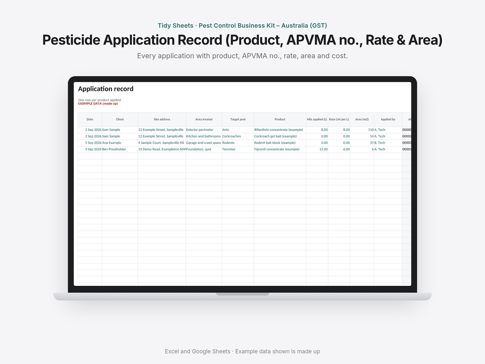Click the Application record title
Image resolution: width=485 pixels, height=364 pixels.
click(106, 89)
